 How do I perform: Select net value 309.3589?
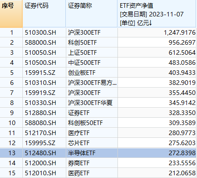(x=157, y=123)
